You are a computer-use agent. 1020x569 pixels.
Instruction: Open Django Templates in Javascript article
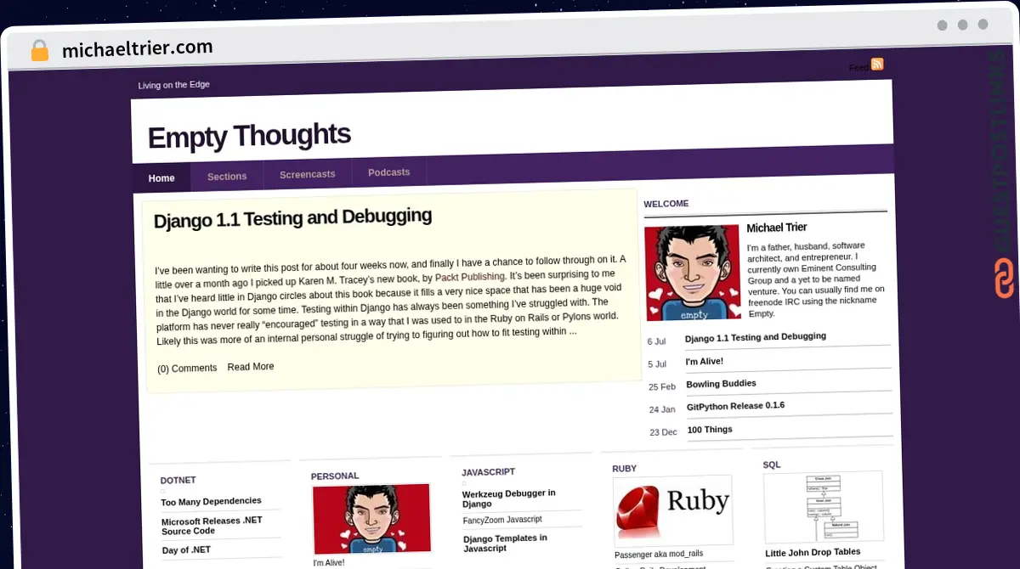pyautogui.click(x=505, y=544)
